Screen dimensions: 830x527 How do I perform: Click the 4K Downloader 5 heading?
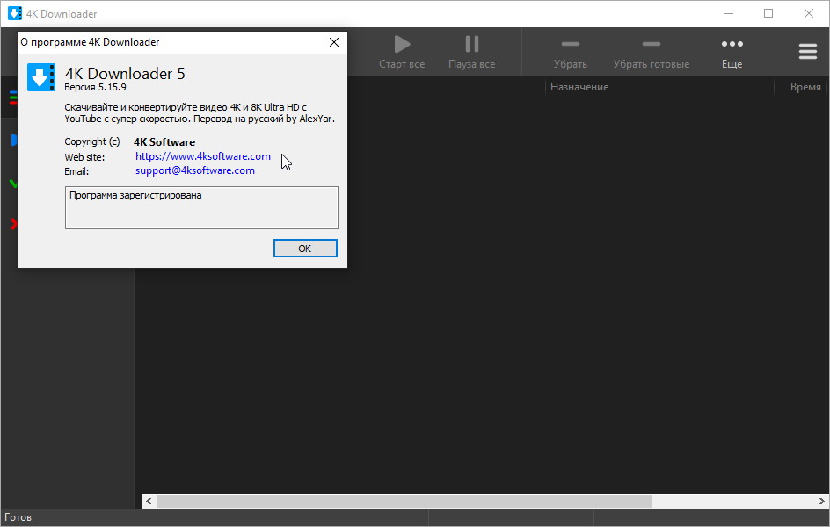[125, 74]
